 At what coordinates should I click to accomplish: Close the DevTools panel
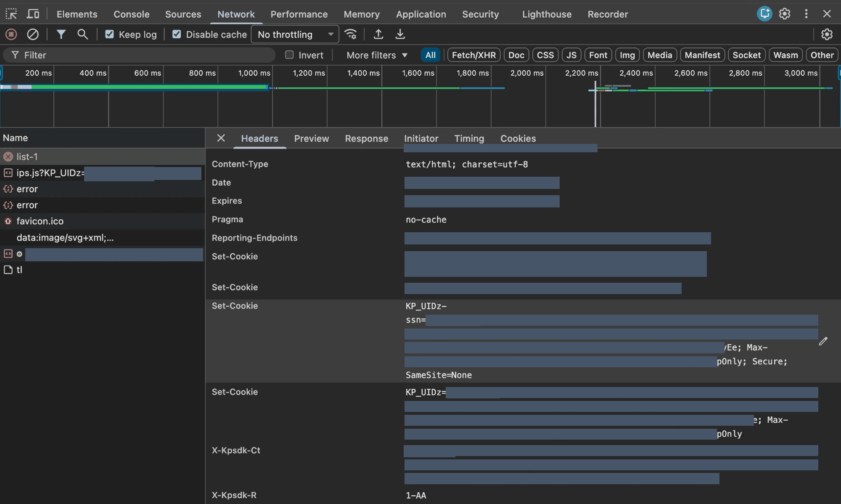click(827, 14)
